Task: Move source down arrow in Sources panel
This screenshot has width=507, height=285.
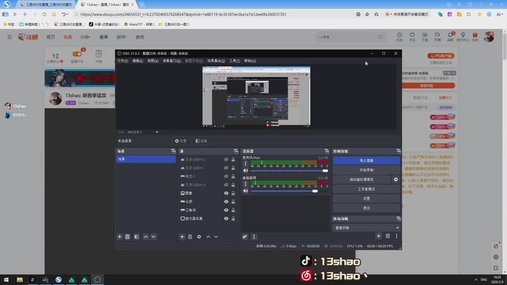Action: (x=216, y=237)
